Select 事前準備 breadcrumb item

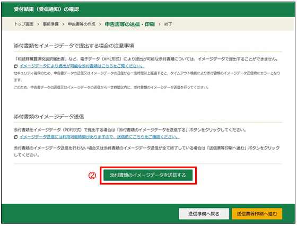pyautogui.click(x=50, y=24)
